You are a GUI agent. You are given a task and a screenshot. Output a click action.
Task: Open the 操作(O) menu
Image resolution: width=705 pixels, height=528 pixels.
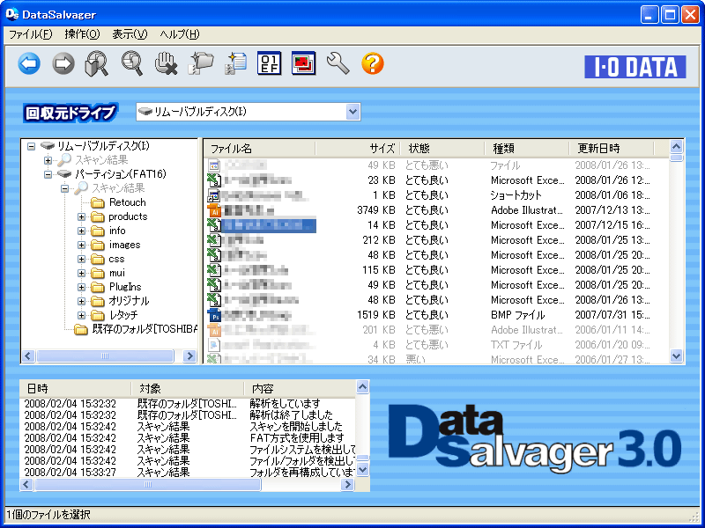(x=82, y=34)
